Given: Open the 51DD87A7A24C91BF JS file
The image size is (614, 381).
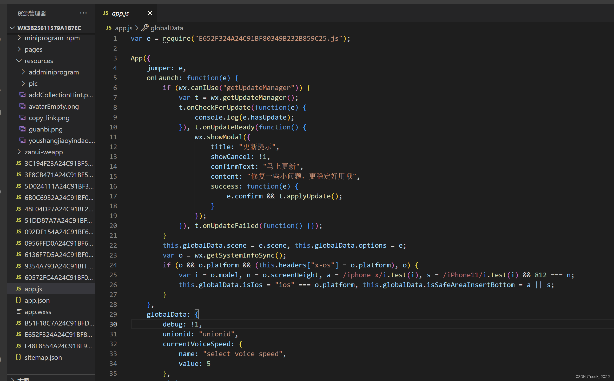Looking at the screenshot, I should tap(51, 220).
